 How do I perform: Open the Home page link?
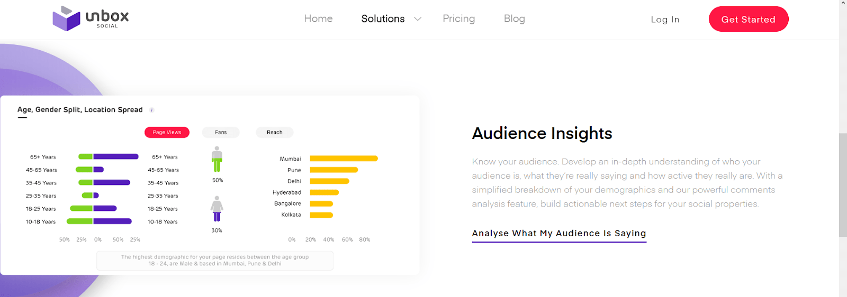pyautogui.click(x=318, y=18)
